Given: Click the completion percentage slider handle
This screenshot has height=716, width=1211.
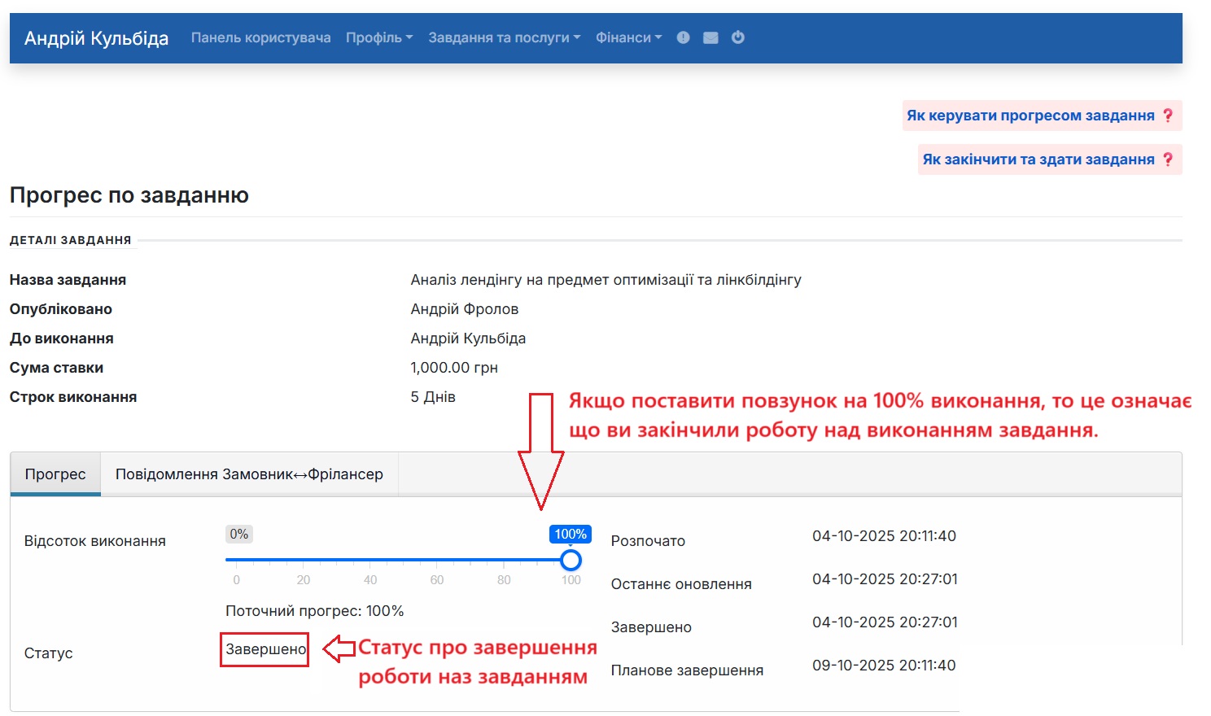Looking at the screenshot, I should 571,559.
